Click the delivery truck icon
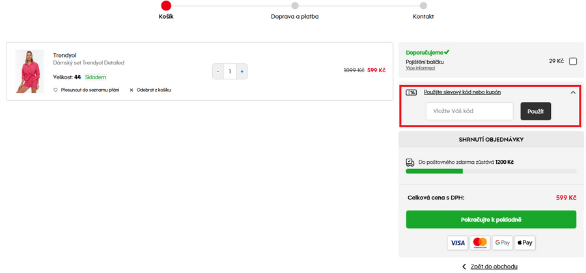This screenshot has height=273, width=586. pyautogui.click(x=410, y=162)
